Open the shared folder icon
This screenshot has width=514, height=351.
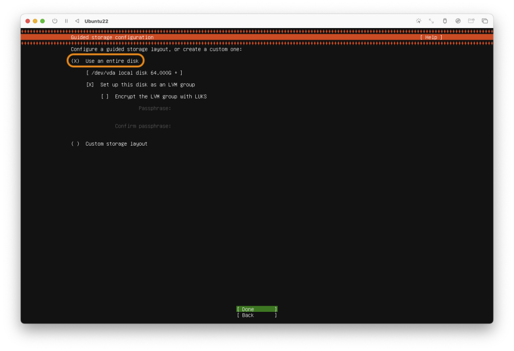coord(471,21)
